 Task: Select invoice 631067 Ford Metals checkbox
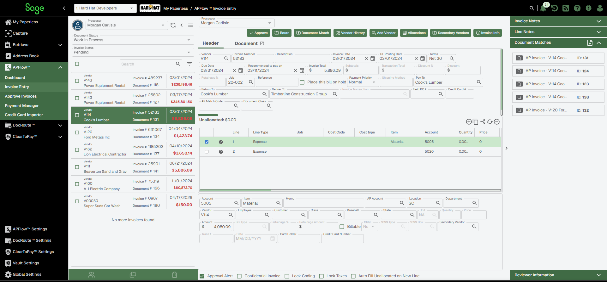click(x=77, y=133)
